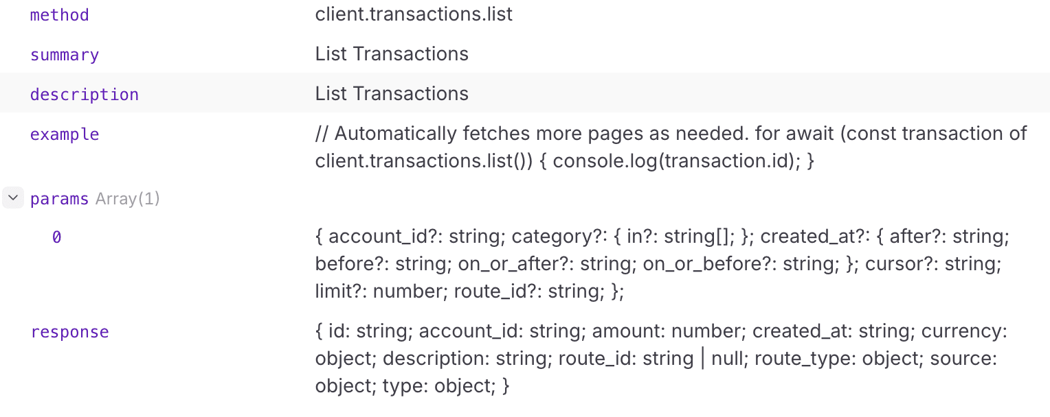This screenshot has width=1050, height=417.
Task: Collapse the params array chevron
Action: [13, 198]
